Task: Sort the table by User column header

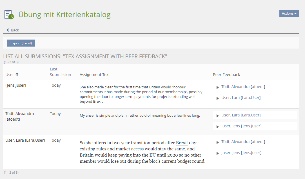Action: coord(10,75)
